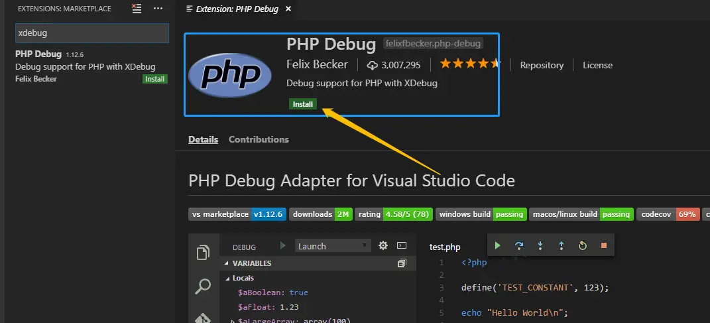Click the large PHP logo image
This screenshot has height=323, width=710.
(x=229, y=75)
